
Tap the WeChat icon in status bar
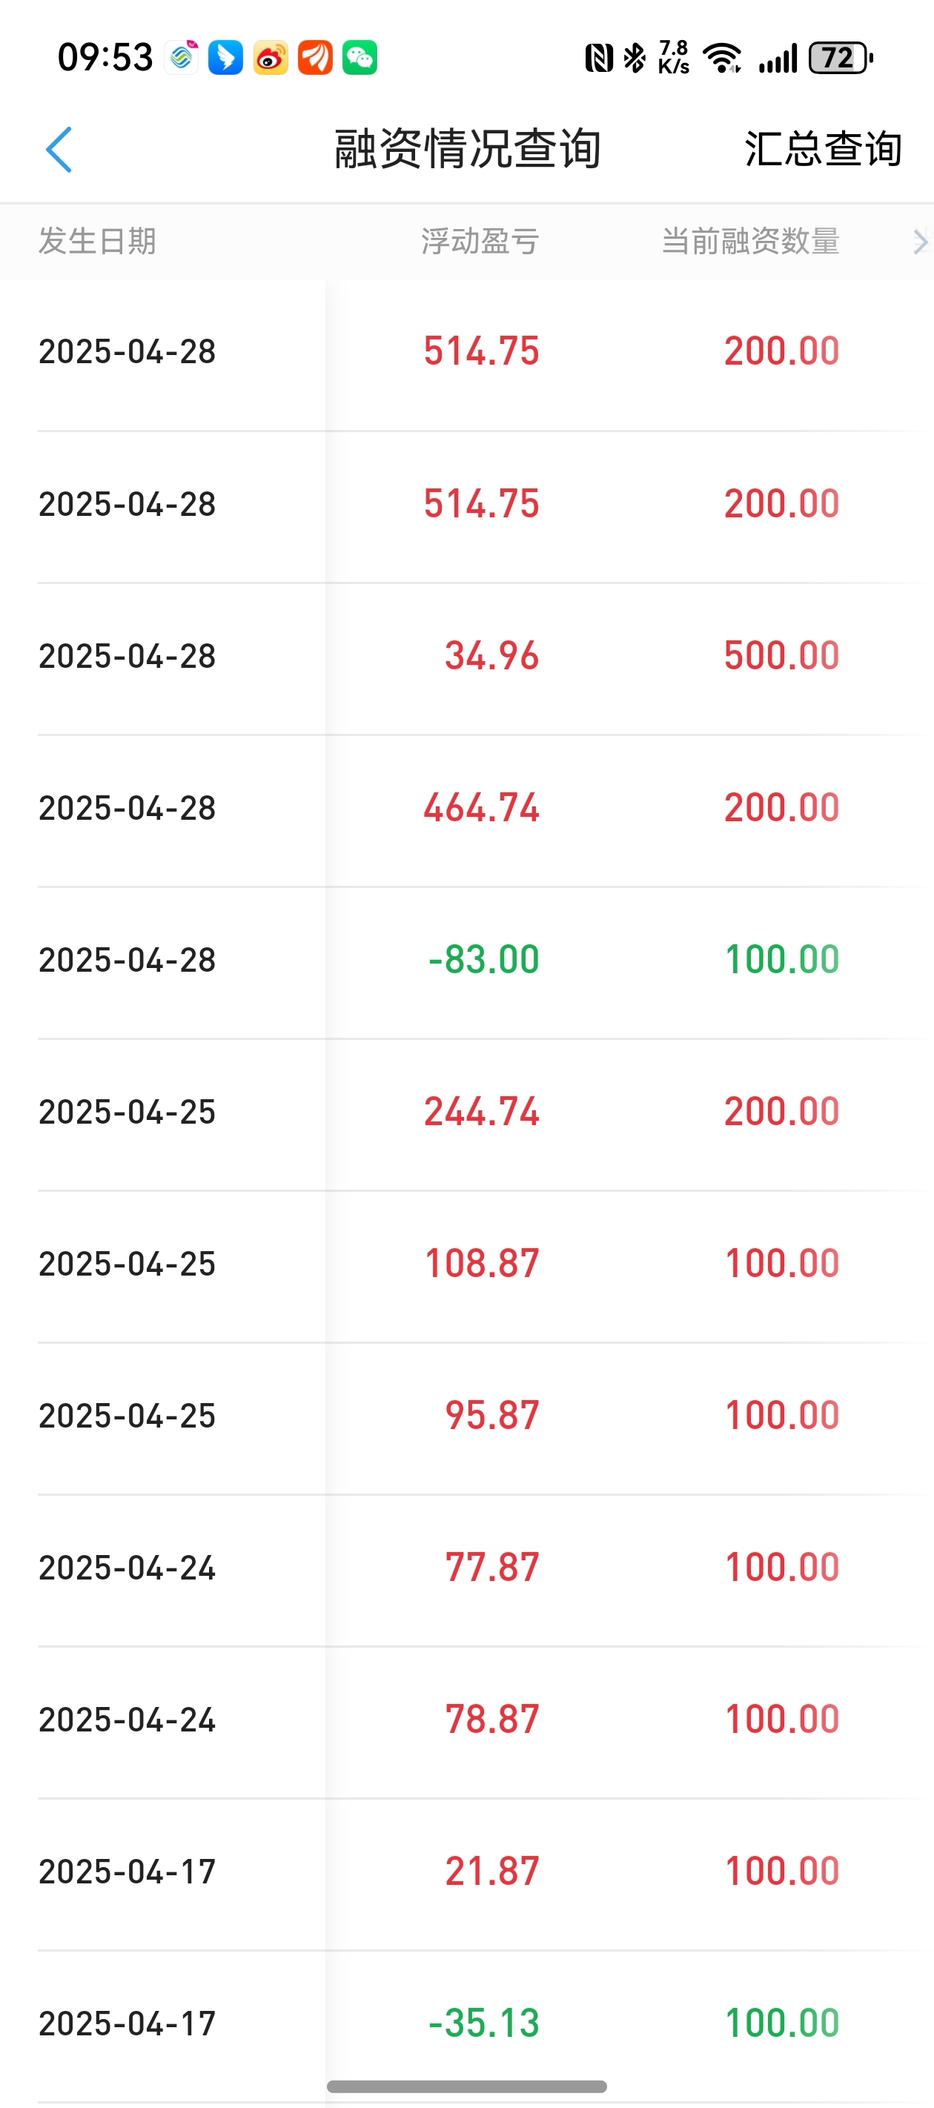(x=360, y=58)
